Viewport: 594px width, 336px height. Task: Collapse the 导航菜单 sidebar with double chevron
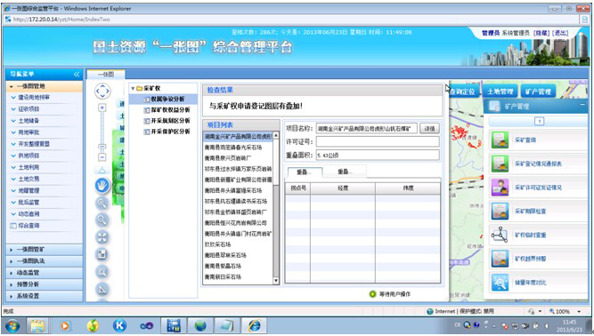[x=77, y=75]
